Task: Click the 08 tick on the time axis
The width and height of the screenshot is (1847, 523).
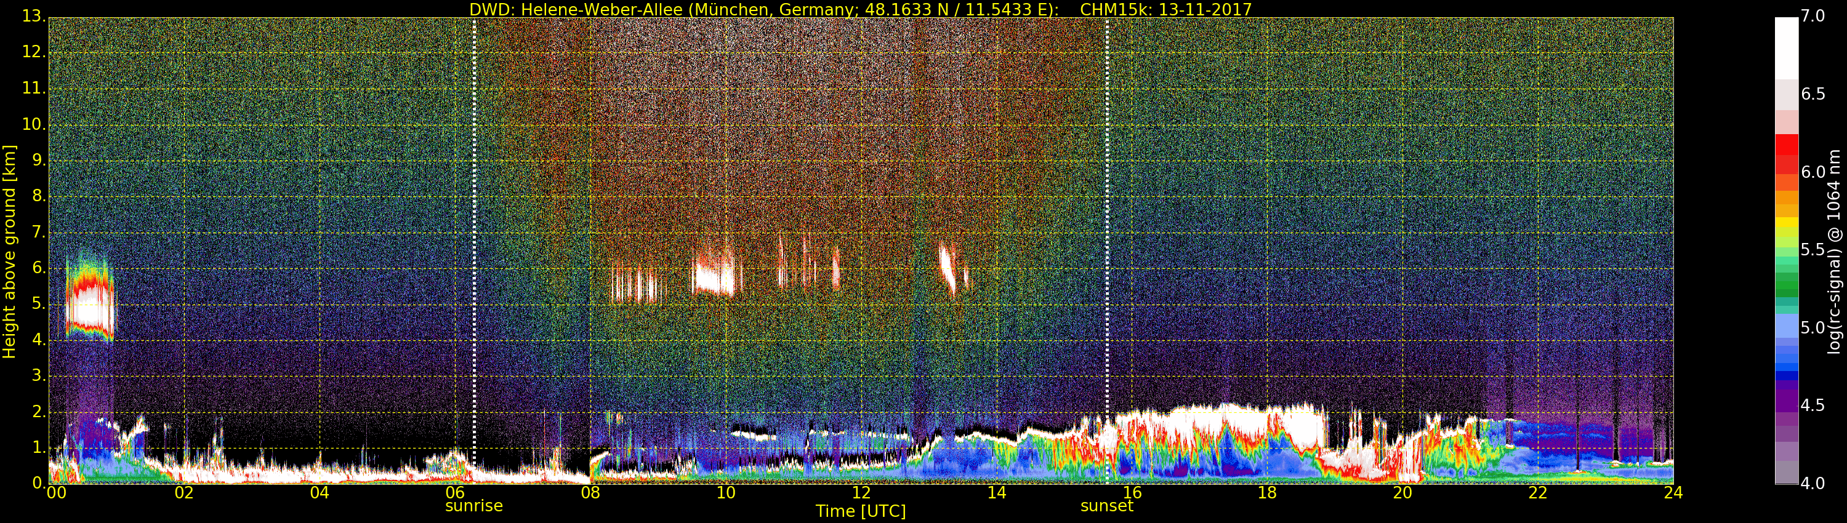Action: 590,493
